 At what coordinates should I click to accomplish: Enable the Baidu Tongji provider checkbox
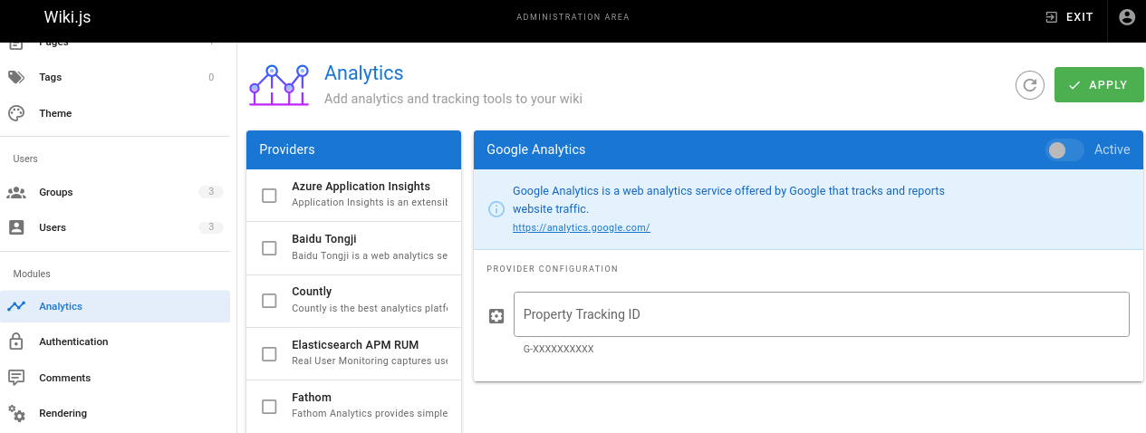(269, 247)
